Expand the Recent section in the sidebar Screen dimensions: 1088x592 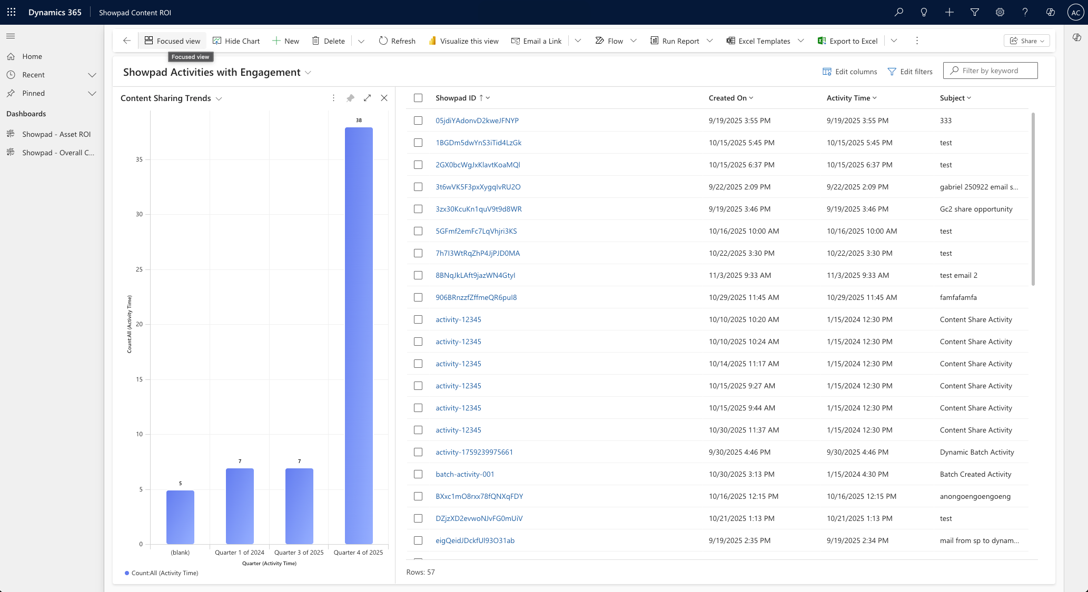(x=92, y=75)
